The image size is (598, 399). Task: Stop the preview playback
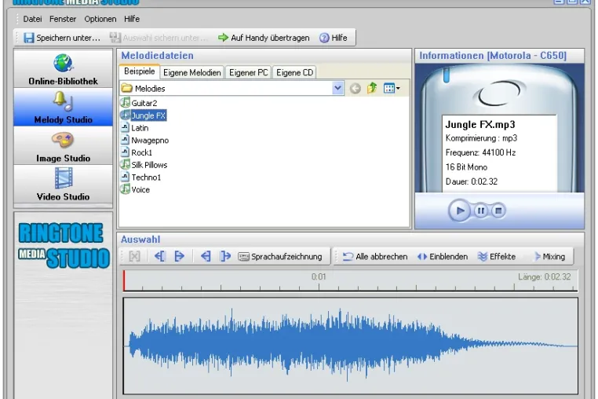(498, 210)
